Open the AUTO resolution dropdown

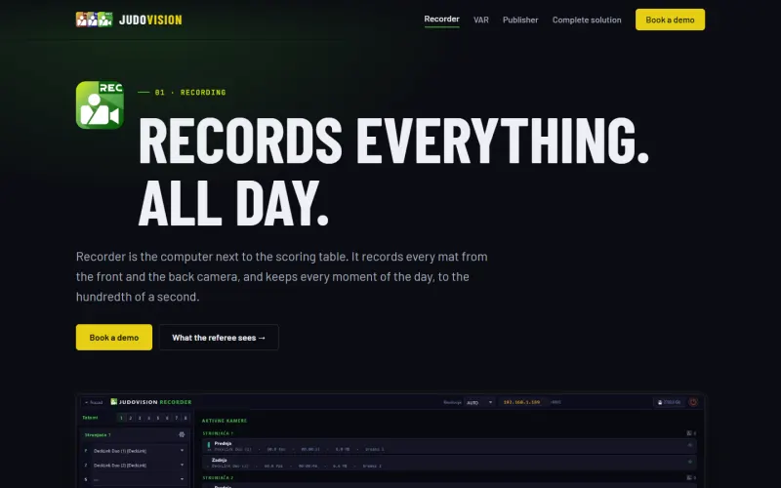479,402
